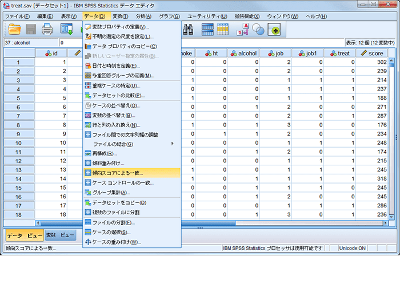Viewport: 400px width, 285px height.
Task: Select 重複ケースの特定(U) menu entry
Action: click(x=132, y=85)
